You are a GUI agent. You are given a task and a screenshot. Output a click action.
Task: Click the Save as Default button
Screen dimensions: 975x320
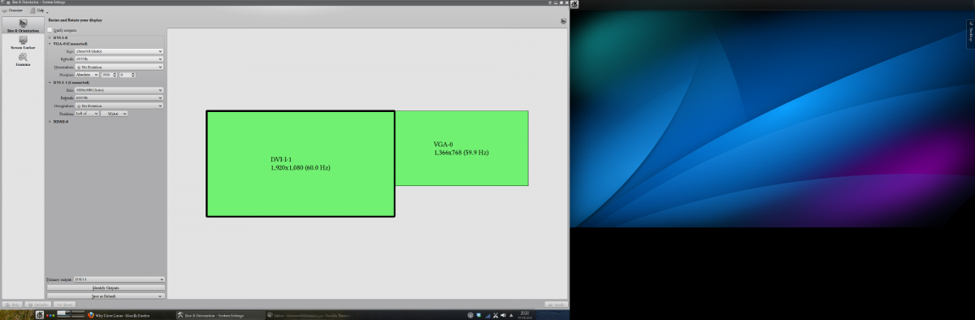pyautogui.click(x=106, y=296)
